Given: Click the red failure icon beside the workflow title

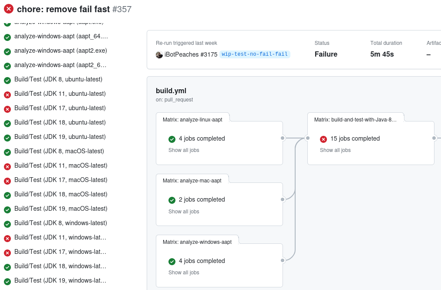Looking at the screenshot, I should click(x=9, y=9).
